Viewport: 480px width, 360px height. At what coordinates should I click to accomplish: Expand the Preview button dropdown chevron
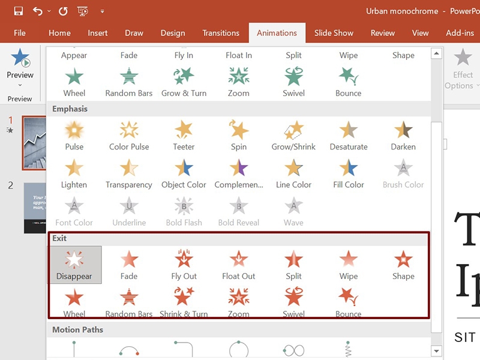tap(20, 85)
